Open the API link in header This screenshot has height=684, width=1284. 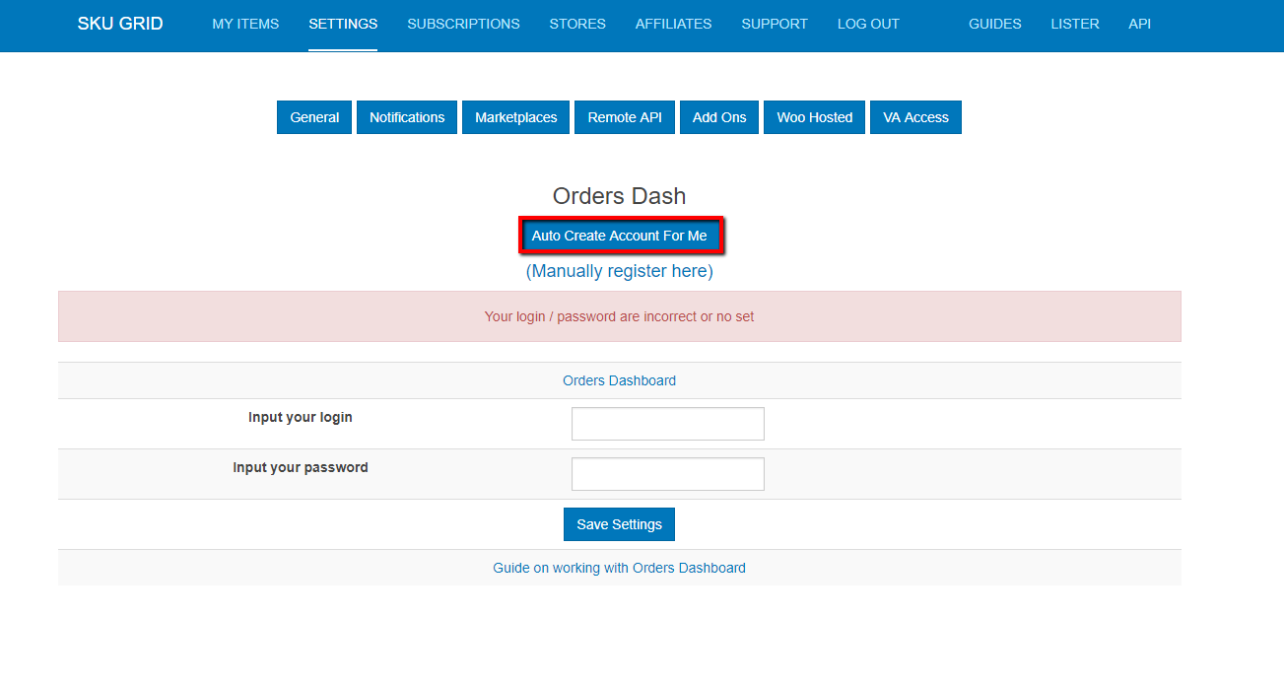point(1139,24)
